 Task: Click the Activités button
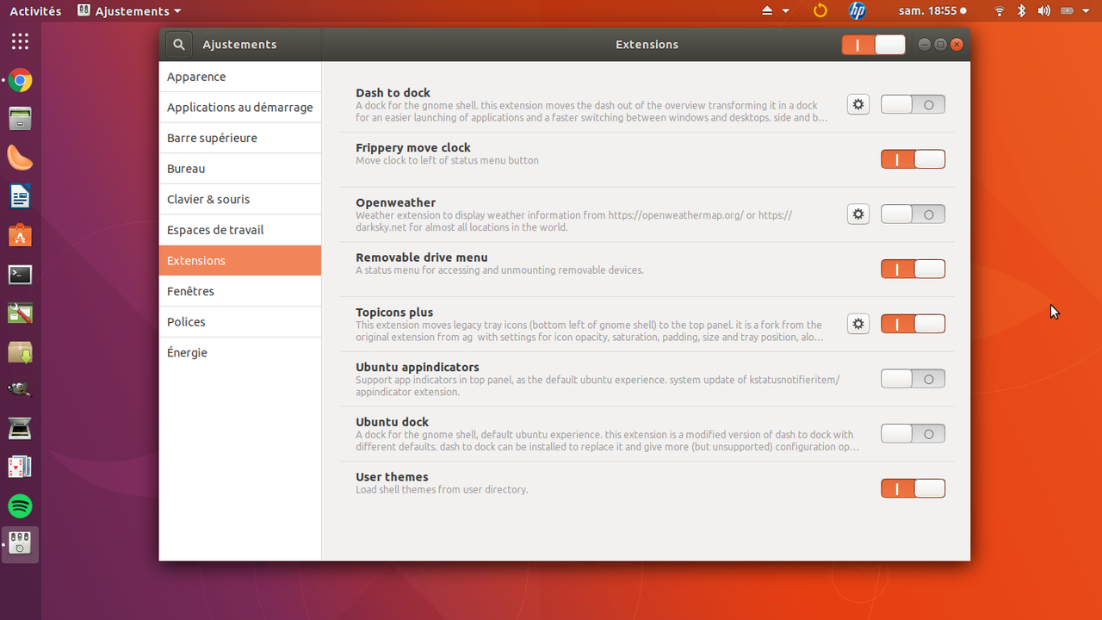click(x=35, y=11)
